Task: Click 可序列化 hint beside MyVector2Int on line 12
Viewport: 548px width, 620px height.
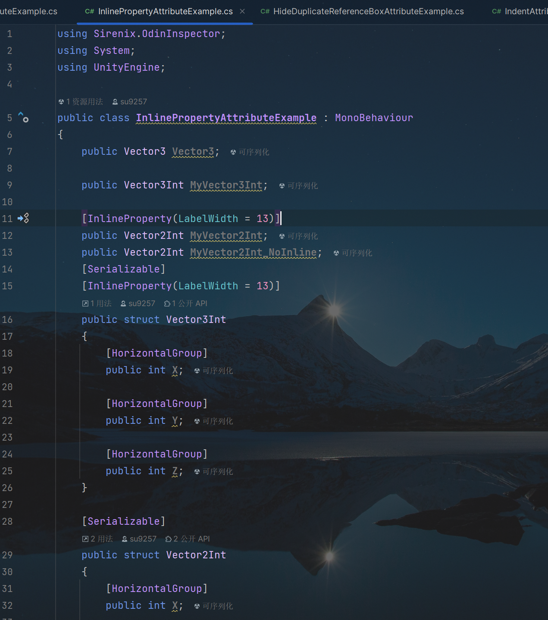Action: coord(298,236)
